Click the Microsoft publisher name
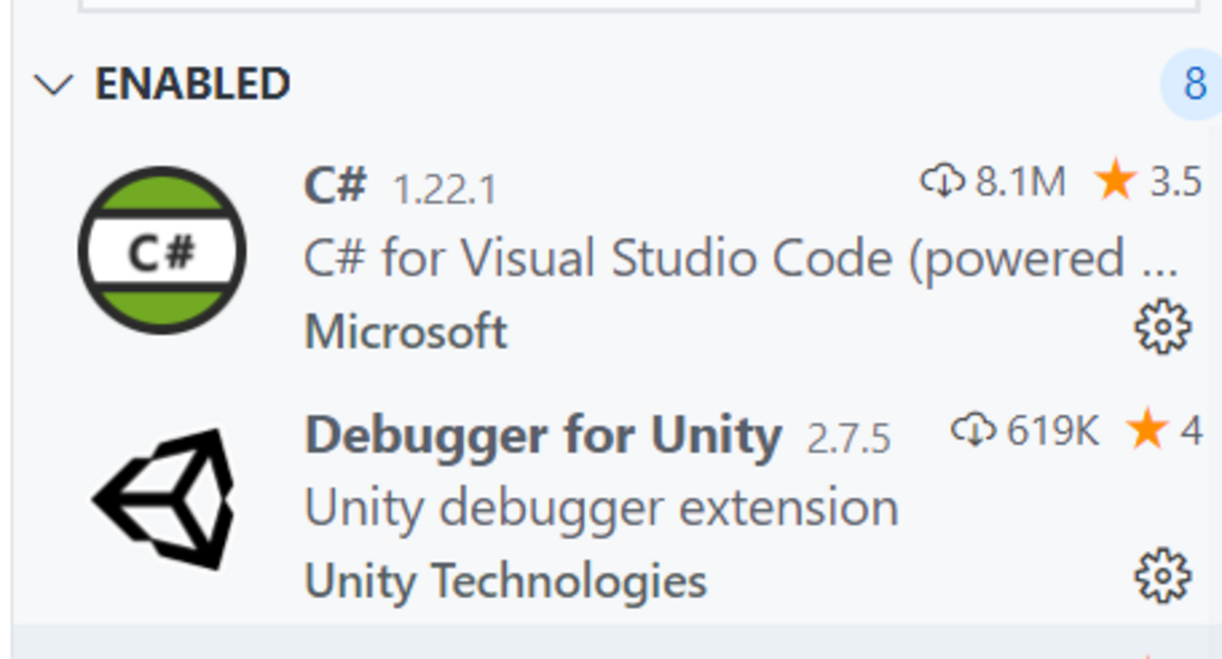The width and height of the screenshot is (1222, 659). click(406, 332)
